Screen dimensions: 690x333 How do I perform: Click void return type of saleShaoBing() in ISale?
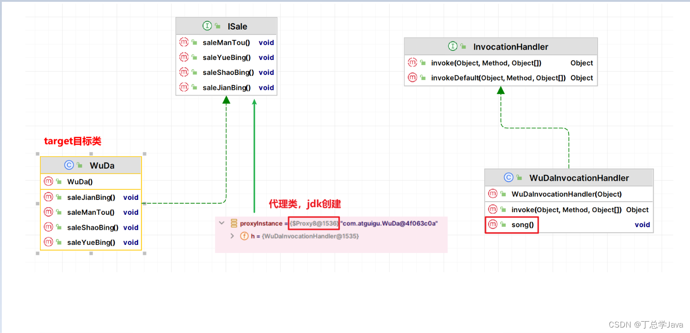[266, 73]
